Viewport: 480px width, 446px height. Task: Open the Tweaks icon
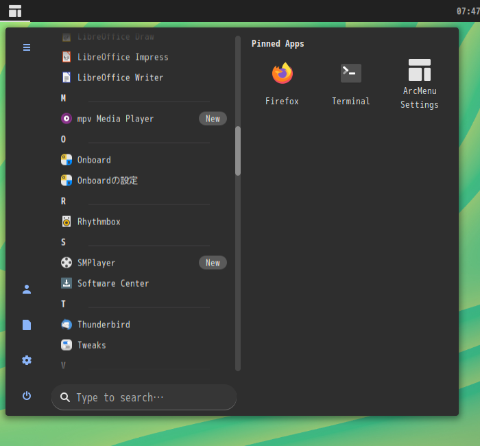click(x=67, y=345)
